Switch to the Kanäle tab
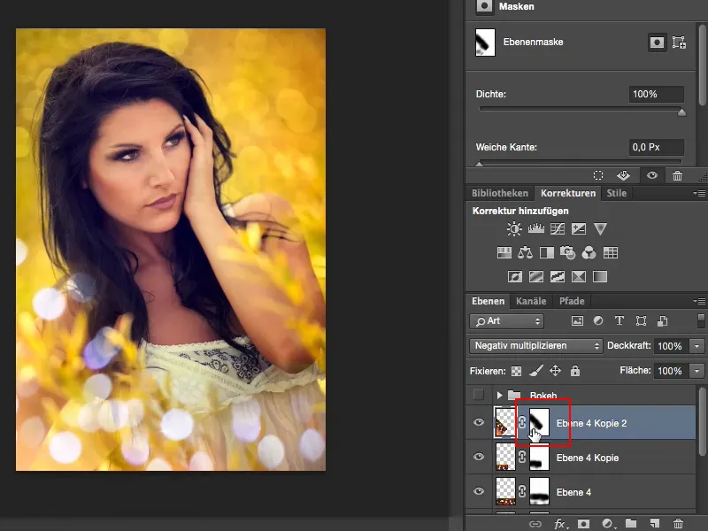 tap(530, 300)
